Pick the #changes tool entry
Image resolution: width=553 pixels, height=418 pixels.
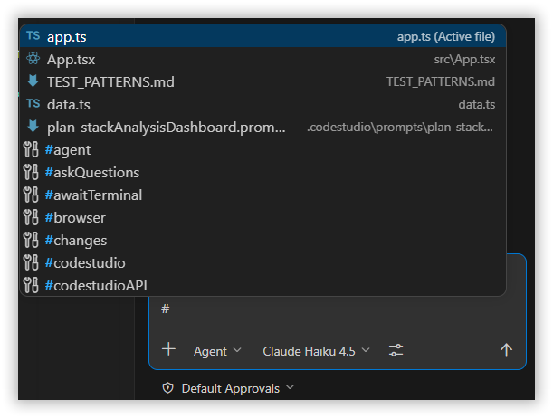262,240
